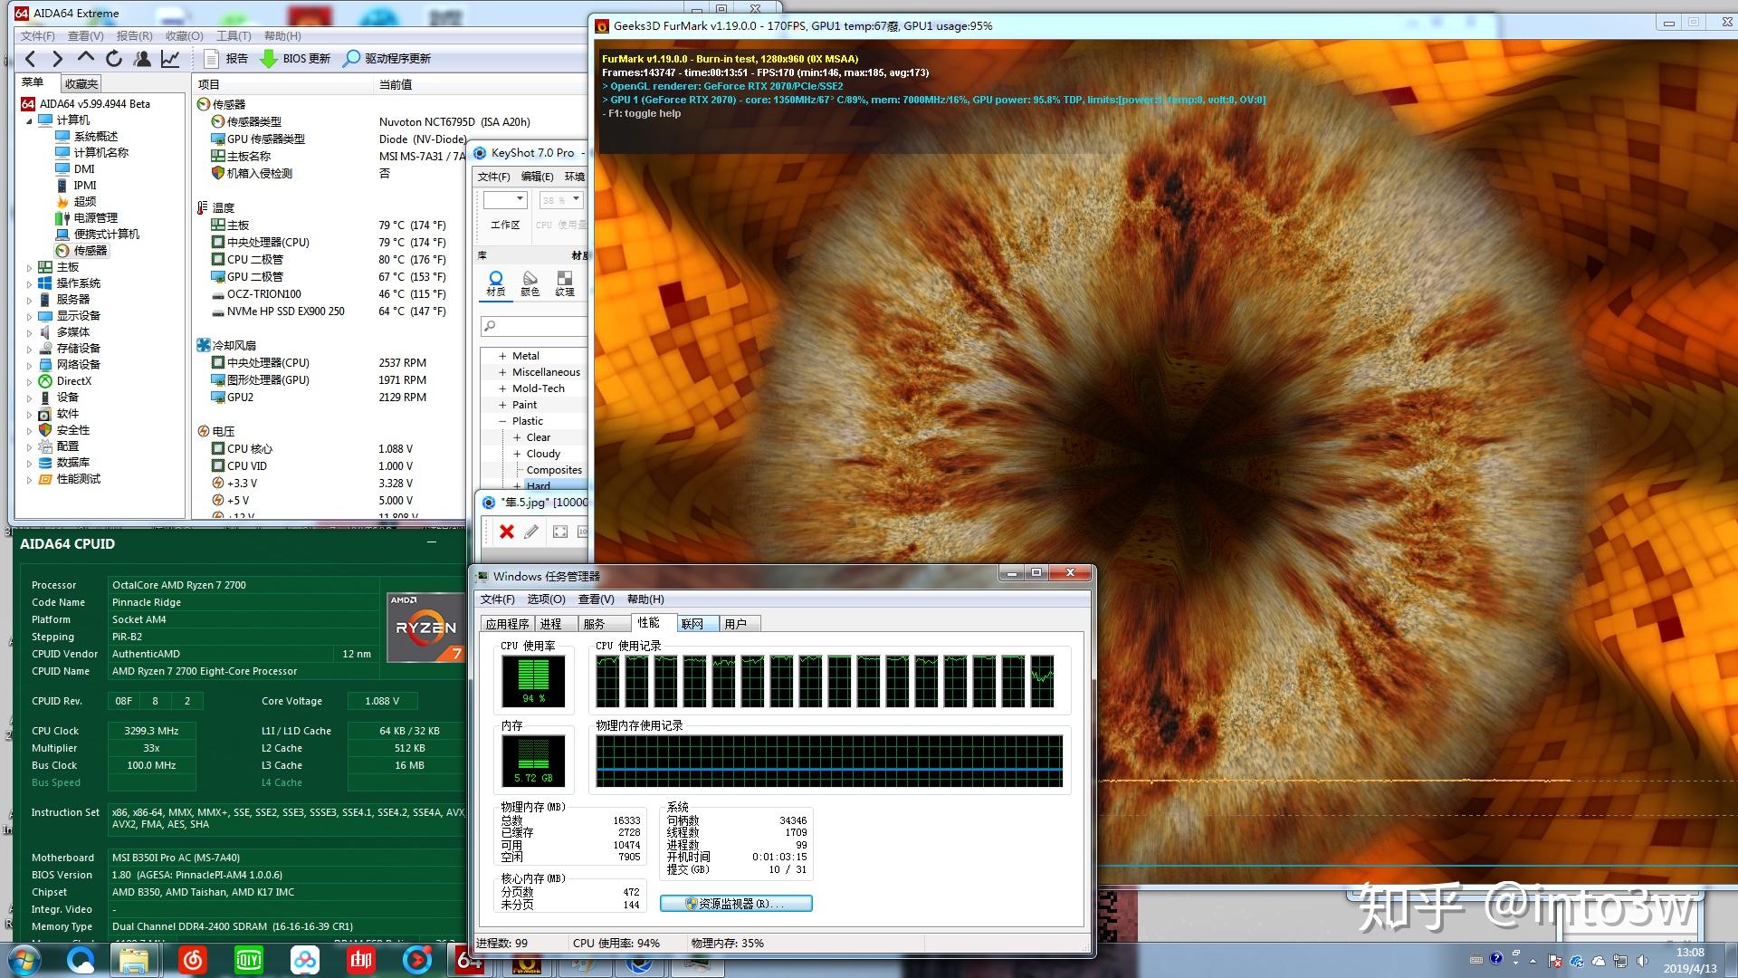This screenshot has width=1738, height=978.
Task: Expand the 操作系统 tree node
Action: [x=28, y=284]
